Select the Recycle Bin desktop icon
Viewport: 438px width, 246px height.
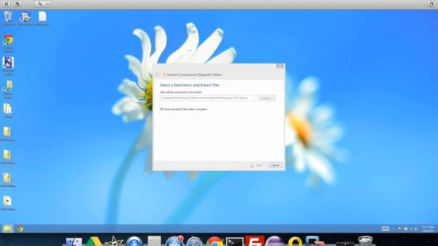pyautogui.click(x=8, y=18)
